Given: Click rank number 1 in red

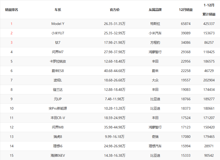Looking at the screenshot, I should point(11,24).
